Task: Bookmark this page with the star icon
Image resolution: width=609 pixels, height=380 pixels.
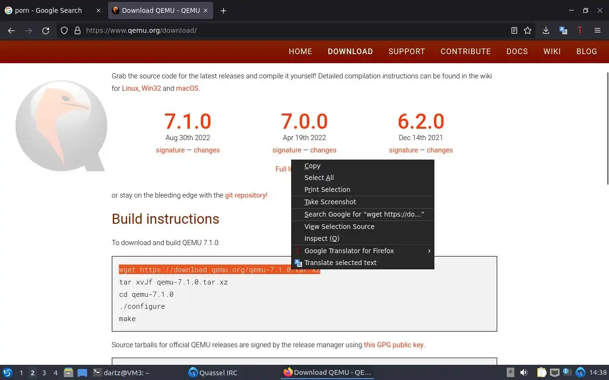Action: pyautogui.click(x=528, y=30)
